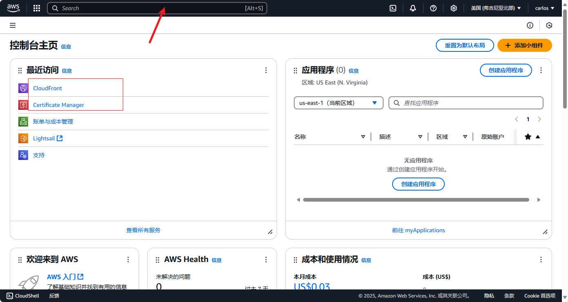Click 隐私 footer link
The width and height of the screenshot is (568, 302).
click(x=489, y=296)
